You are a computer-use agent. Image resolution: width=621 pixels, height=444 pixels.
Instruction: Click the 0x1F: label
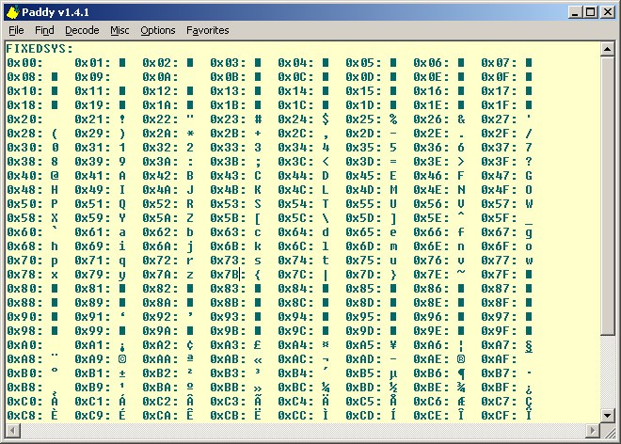point(499,105)
